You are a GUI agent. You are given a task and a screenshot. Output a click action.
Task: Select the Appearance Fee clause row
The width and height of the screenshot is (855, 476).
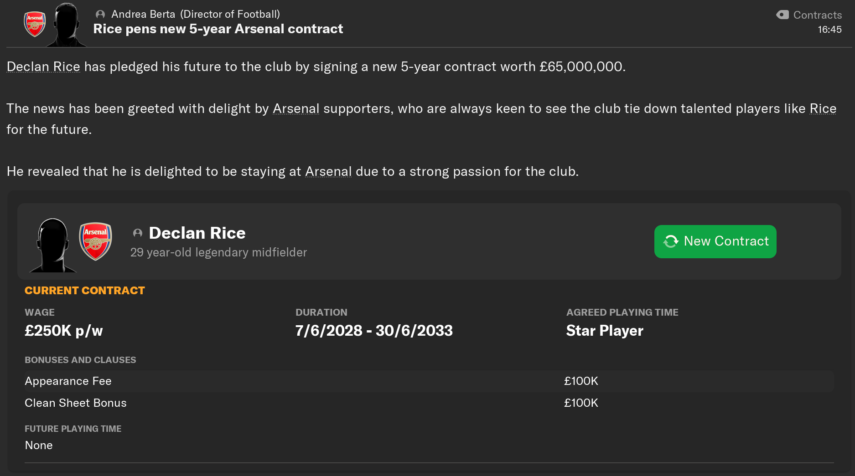(x=429, y=381)
